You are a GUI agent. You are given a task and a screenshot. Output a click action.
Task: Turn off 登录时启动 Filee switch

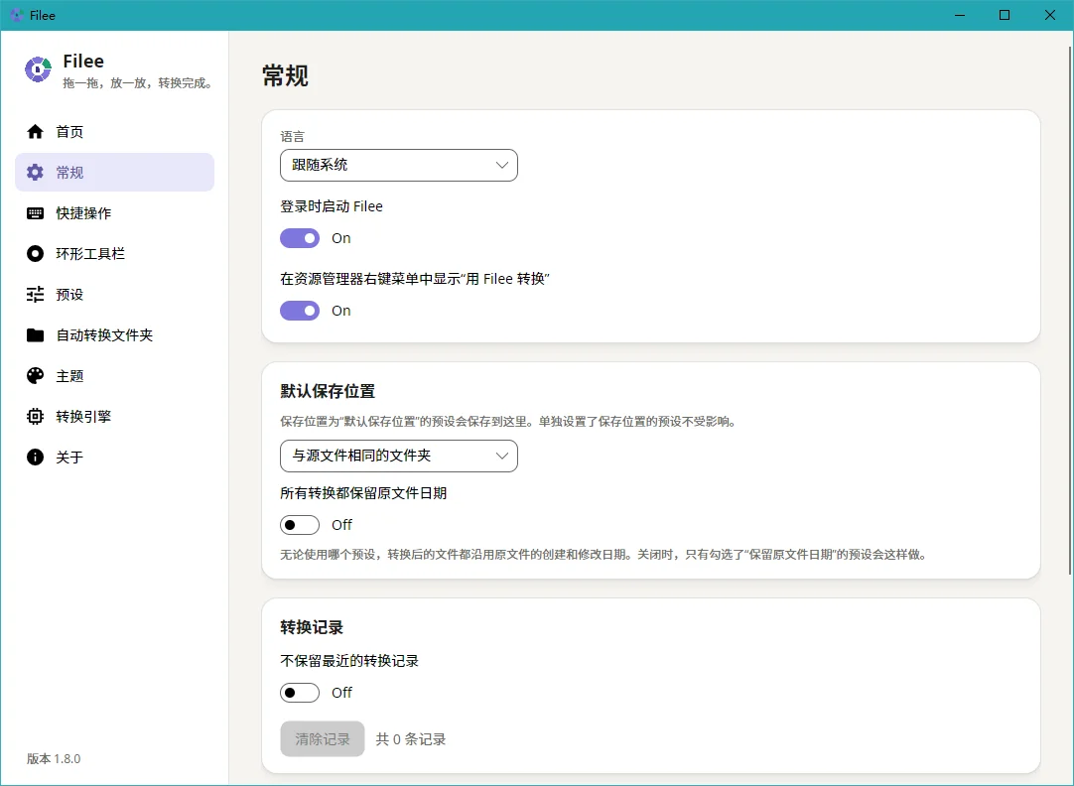point(300,238)
